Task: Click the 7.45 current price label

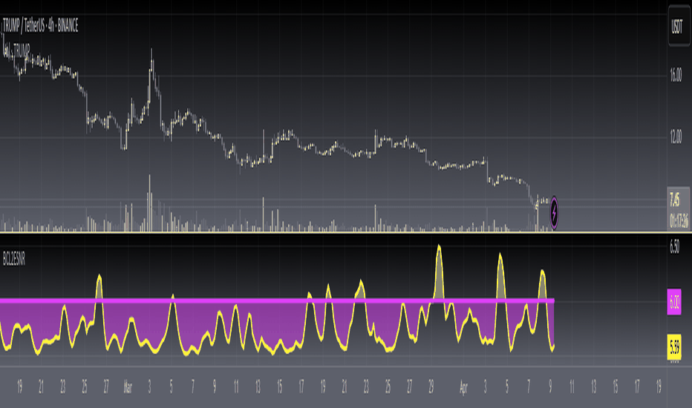Action: (x=675, y=200)
